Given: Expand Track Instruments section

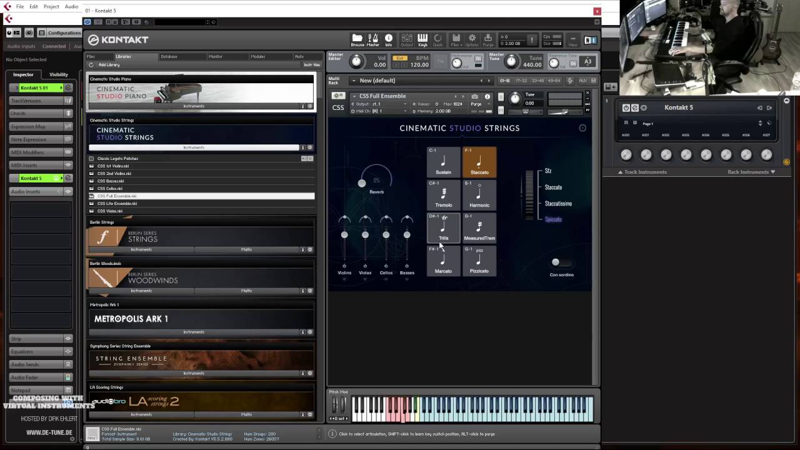Looking at the screenshot, I should tap(642, 172).
